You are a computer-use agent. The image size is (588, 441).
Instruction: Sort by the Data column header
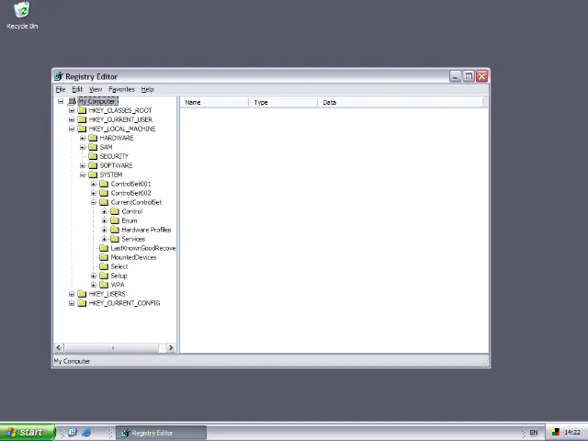[401, 102]
